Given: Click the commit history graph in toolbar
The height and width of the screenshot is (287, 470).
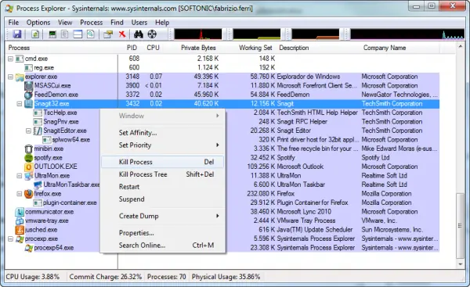Looking at the screenshot, I should 257,34.
